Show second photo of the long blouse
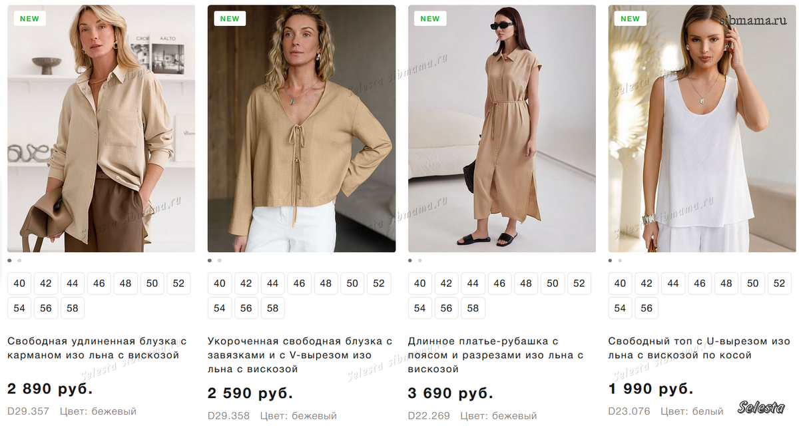The height and width of the screenshot is (428, 799). pyautogui.click(x=19, y=261)
